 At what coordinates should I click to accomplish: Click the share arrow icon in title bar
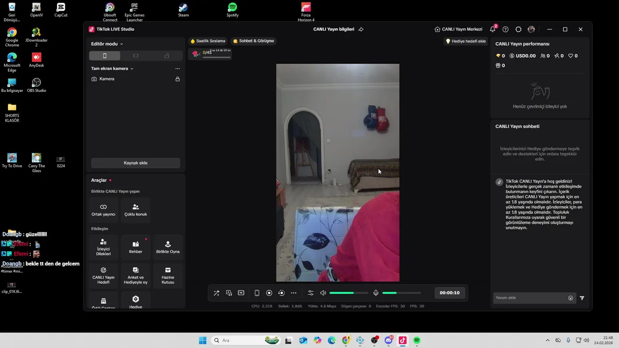tap(361, 29)
